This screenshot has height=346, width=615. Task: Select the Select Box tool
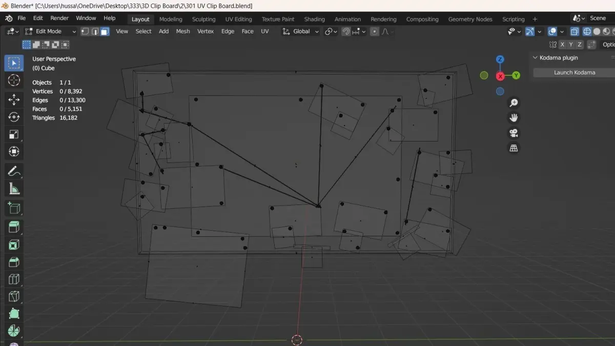(x=14, y=63)
